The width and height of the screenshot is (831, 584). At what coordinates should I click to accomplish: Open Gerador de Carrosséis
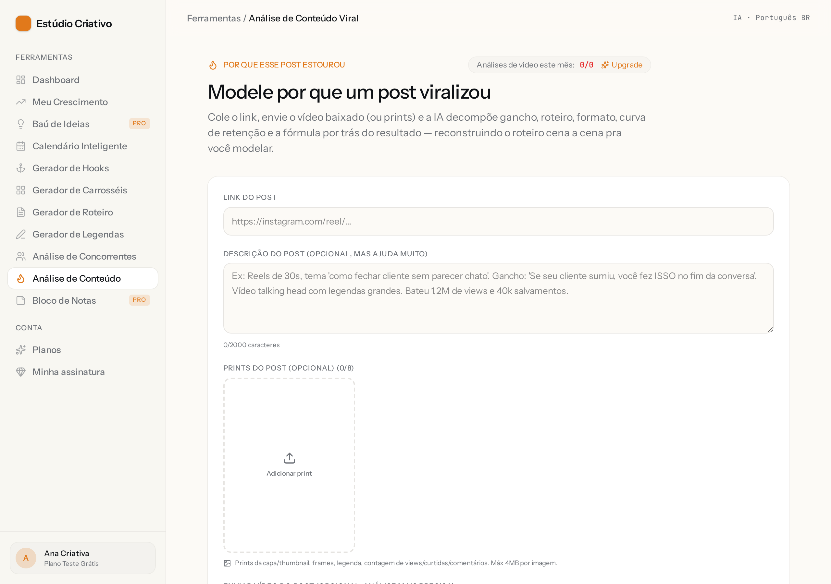point(83,190)
